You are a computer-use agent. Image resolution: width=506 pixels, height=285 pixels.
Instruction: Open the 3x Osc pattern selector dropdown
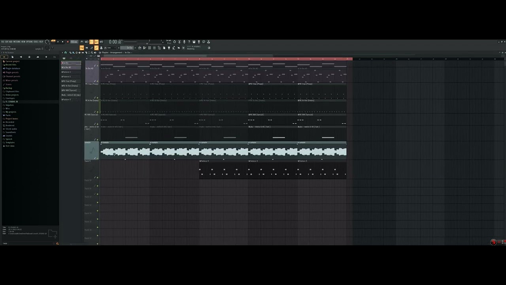tap(127, 48)
